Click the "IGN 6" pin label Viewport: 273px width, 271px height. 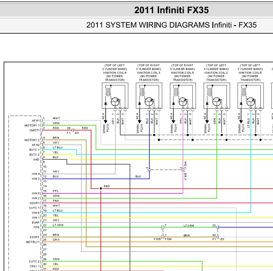pos(36,213)
